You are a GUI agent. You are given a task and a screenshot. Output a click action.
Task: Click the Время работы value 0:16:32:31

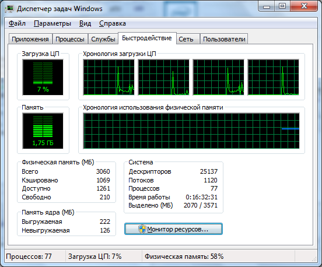point(201,197)
